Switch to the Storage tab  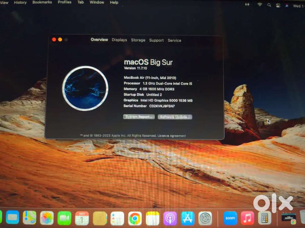(x=138, y=40)
